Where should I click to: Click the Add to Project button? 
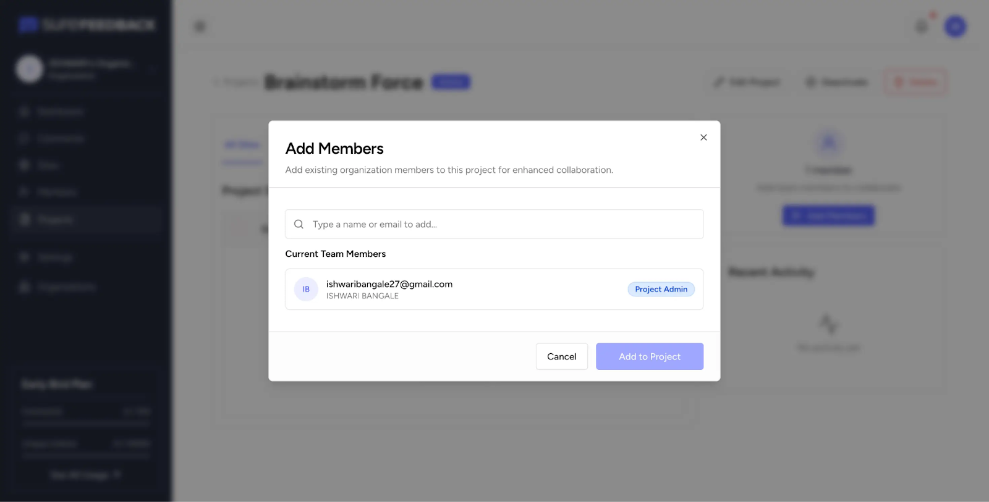tap(649, 356)
